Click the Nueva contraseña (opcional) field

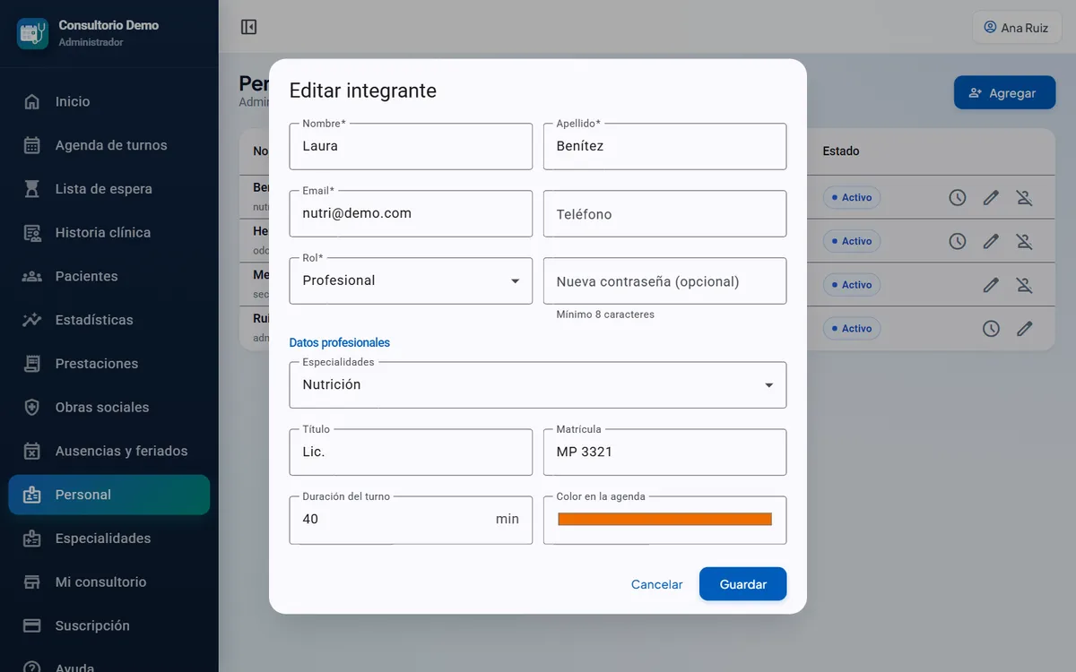click(664, 281)
